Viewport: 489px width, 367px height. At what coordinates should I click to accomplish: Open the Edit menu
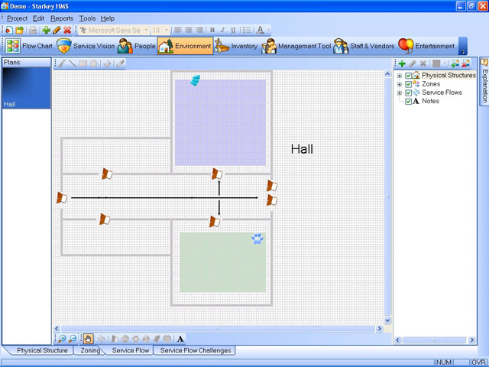(38, 18)
